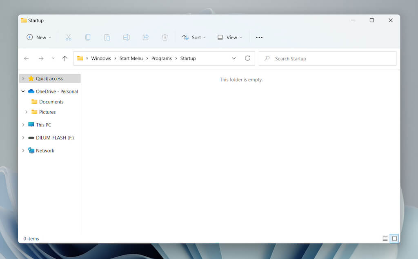The height and width of the screenshot is (259, 418).
Task: Open recent locations dropdown arrow
Action: pyautogui.click(x=53, y=58)
